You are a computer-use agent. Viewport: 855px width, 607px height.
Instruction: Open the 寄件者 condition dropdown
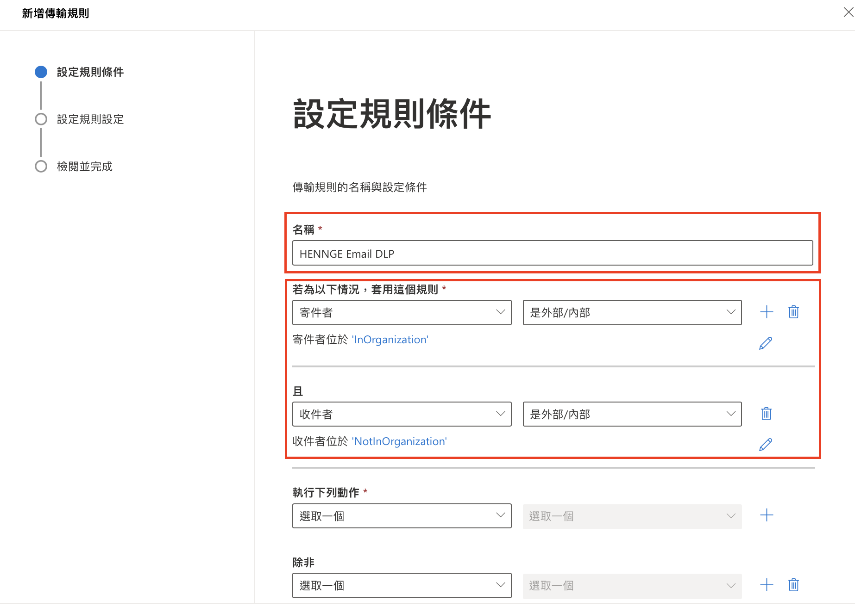(402, 312)
